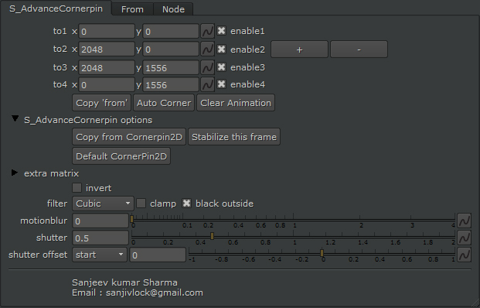Click Stabilize this frame button

pos(234,137)
